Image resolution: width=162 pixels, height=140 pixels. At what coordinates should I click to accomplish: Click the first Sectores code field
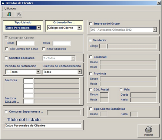point(29,81)
